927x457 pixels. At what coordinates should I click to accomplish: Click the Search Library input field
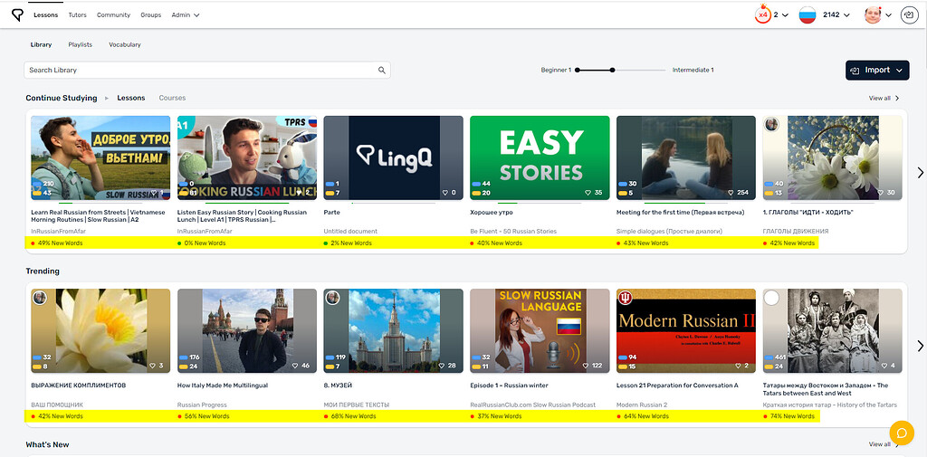click(207, 70)
